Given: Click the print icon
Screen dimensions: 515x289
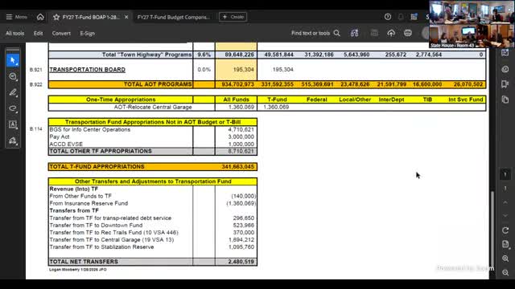Looking at the screenshot, I should point(408,33).
